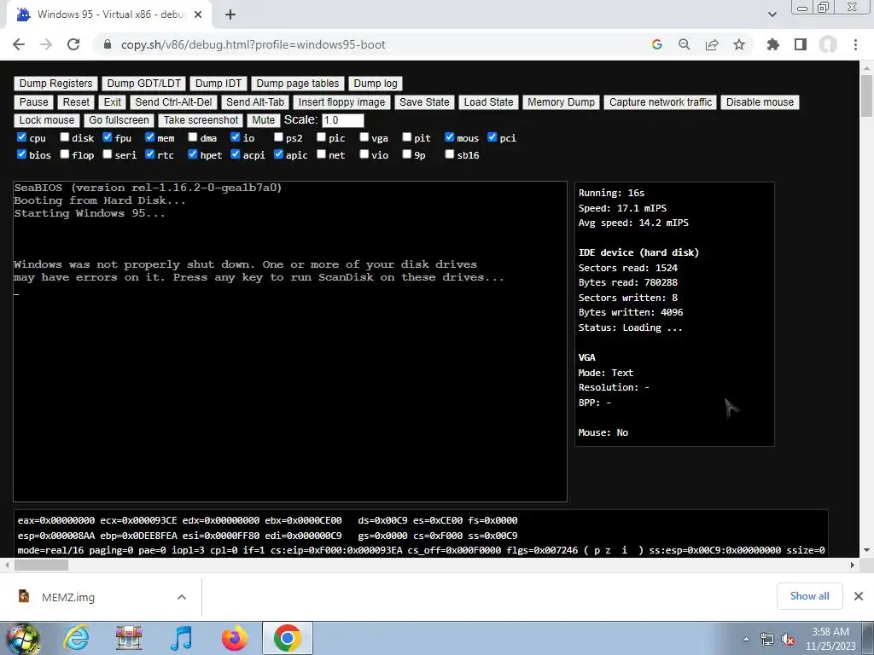
Task: Open Start menu orb
Action: pos(23,638)
